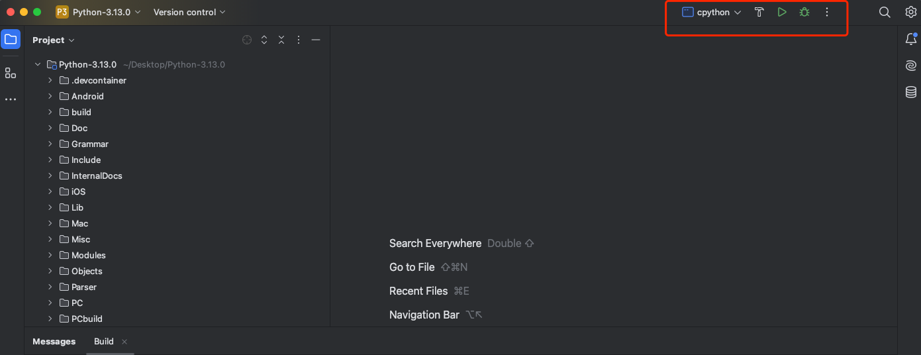This screenshot has height=355, width=921.
Task: Click the Build hammer icon
Action: pos(759,12)
